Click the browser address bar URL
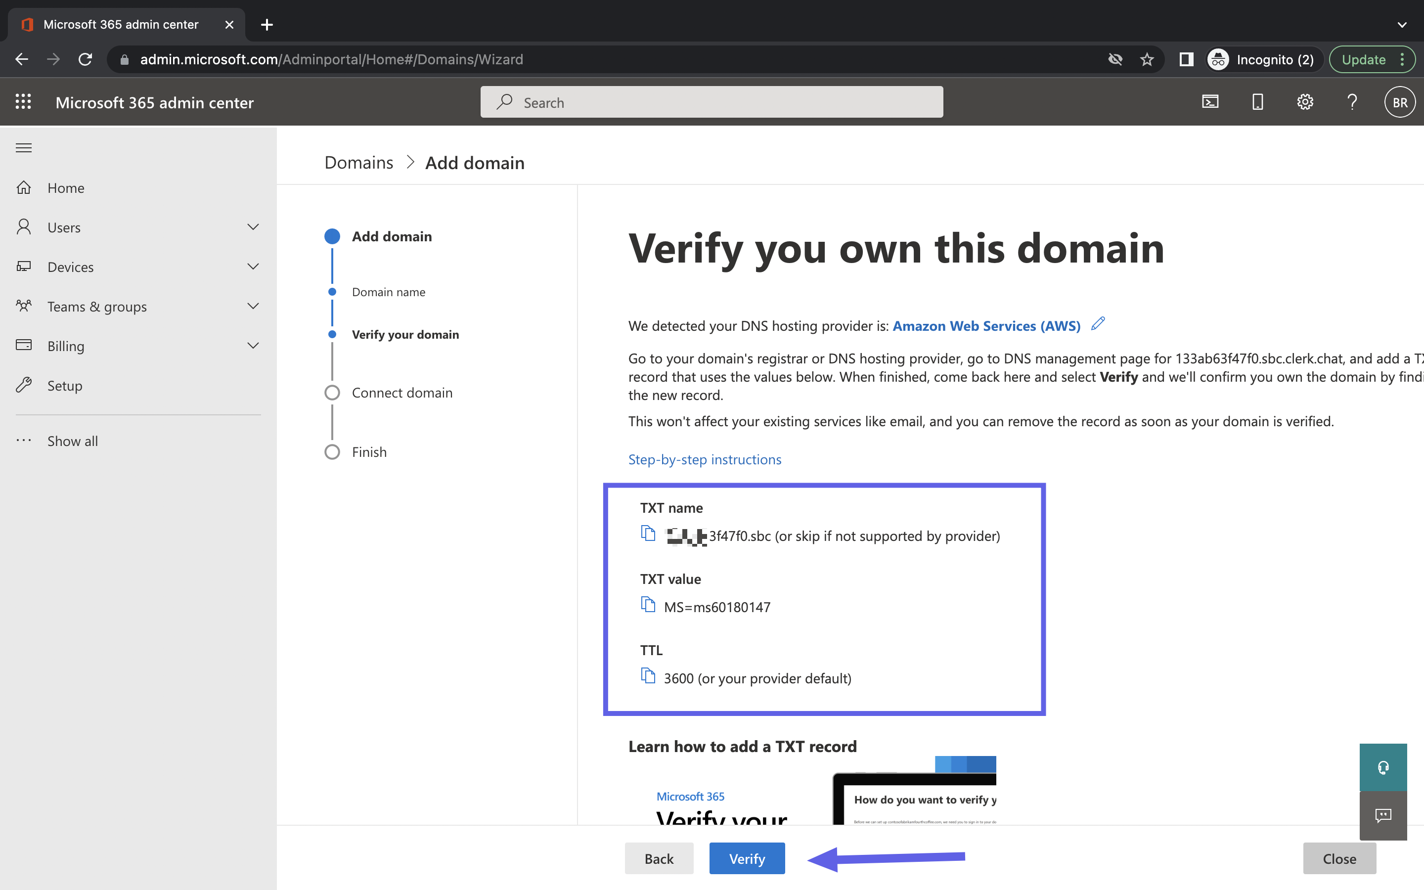The image size is (1424, 890). coord(331,59)
